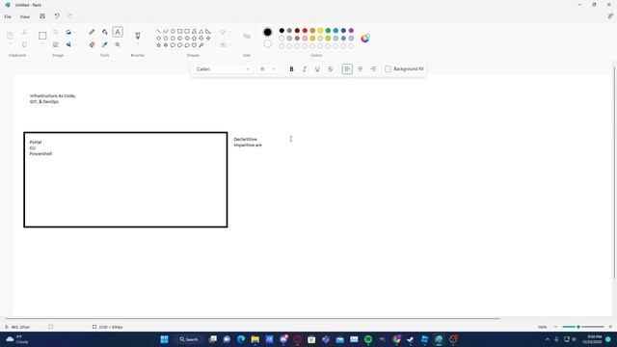
Task: Enable the Background fill checkbox
Action: point(388,68)
